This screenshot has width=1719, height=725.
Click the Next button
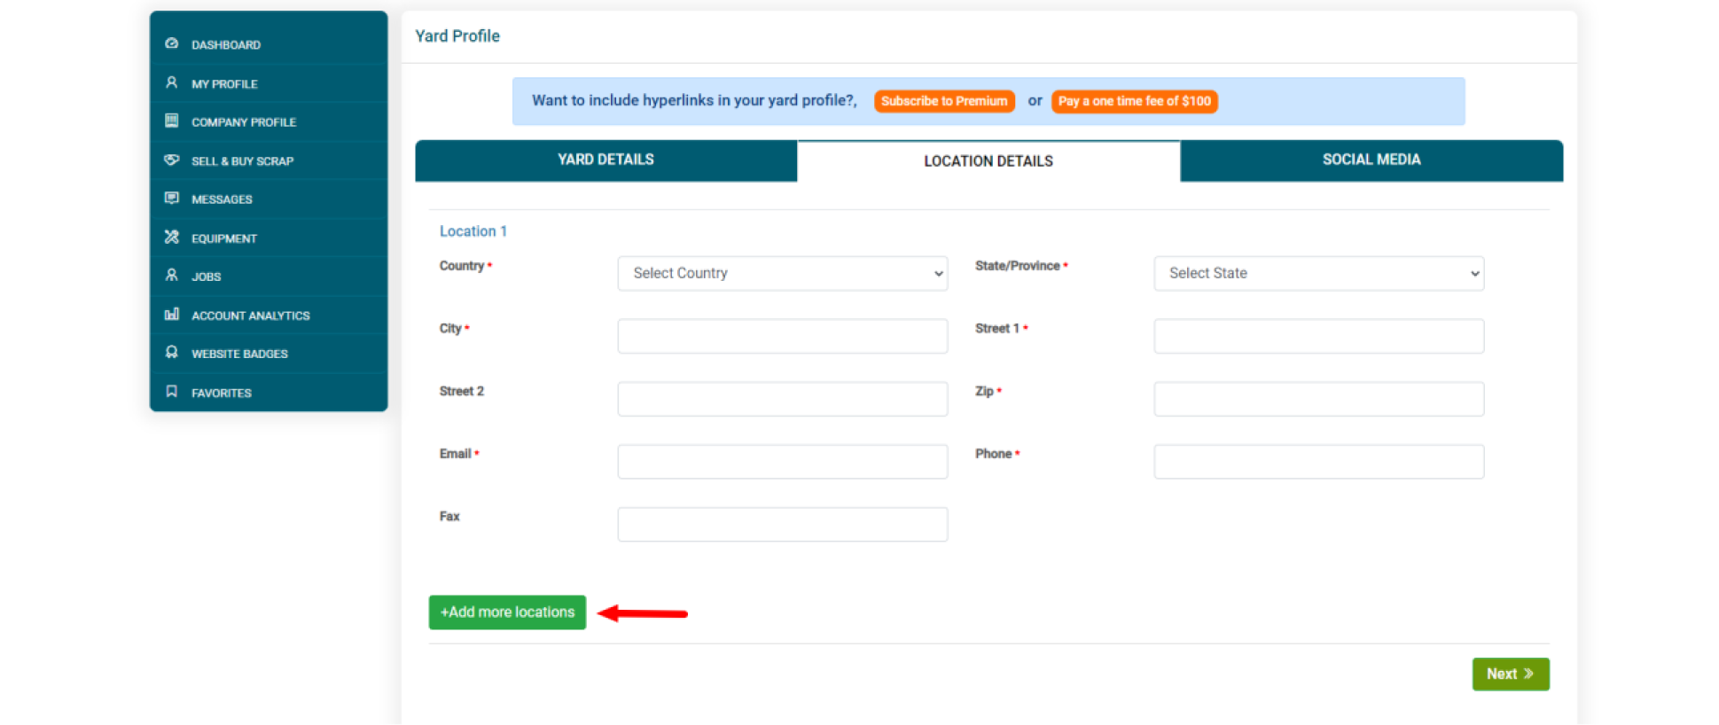pos(1510,674)
